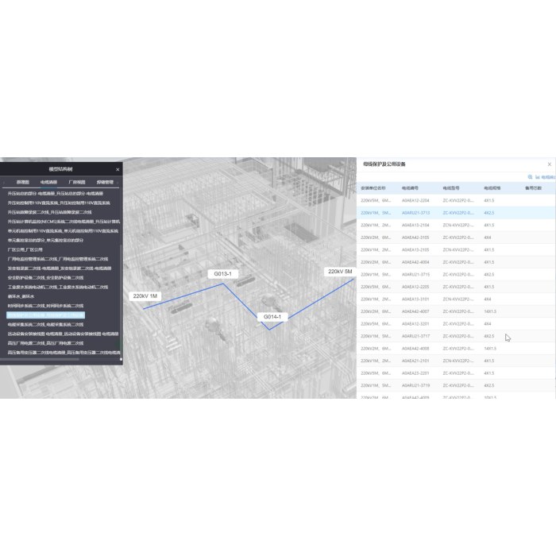
Task: Click the G014-1 node label
Action: (x=273, y=317)
